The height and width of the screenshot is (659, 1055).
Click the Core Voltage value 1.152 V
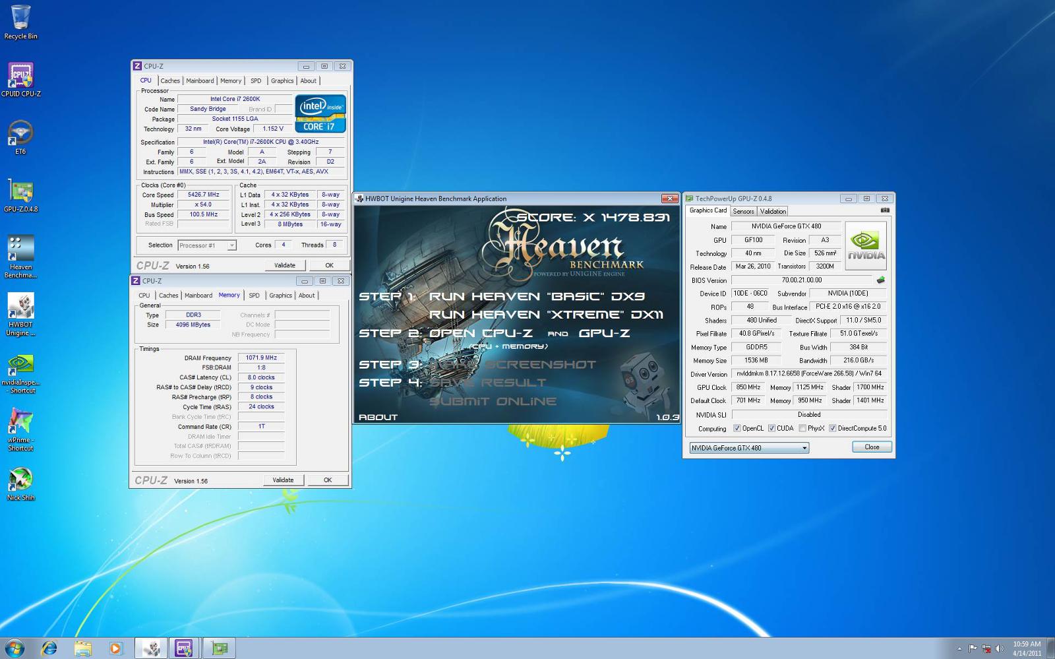point(272,129)
